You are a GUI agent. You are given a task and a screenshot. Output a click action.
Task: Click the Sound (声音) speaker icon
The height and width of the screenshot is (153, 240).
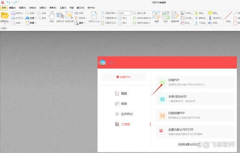click(210, 23)
